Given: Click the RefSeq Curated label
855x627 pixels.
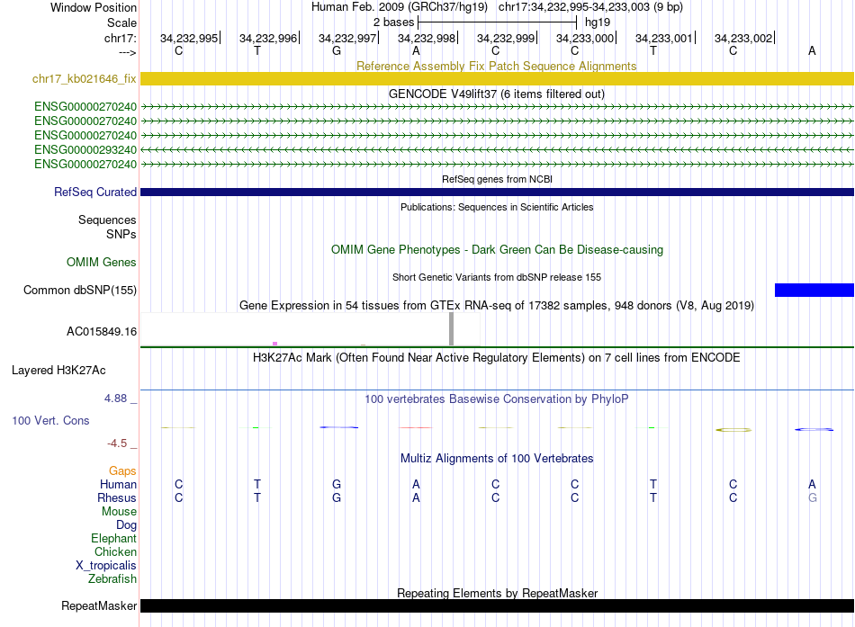Looking at the screenshot, I should click(x=94, y=192).
